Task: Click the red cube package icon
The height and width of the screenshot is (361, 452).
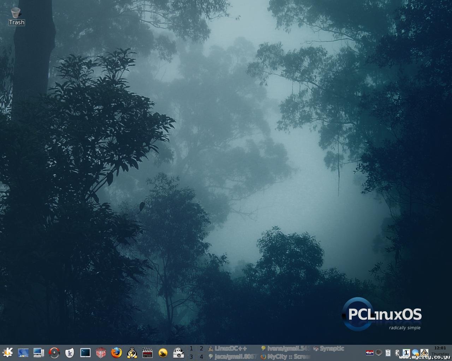Action: tap(101, 353)
